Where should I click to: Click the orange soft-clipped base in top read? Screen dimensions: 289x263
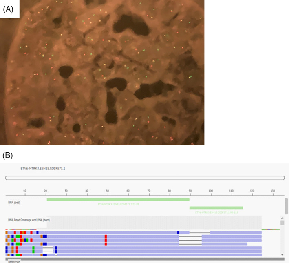(x=7, y=232)
